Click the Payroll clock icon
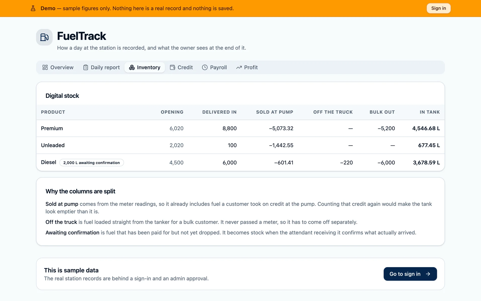Image resolution: width=481 pixels, height=301 pixels. [x=205, y=67]
